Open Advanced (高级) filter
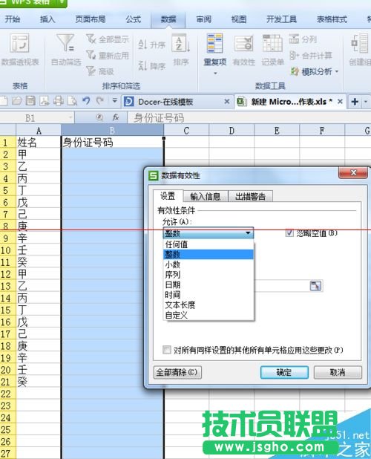This screenshot has height=459, width=371. (x=100, y=71)
